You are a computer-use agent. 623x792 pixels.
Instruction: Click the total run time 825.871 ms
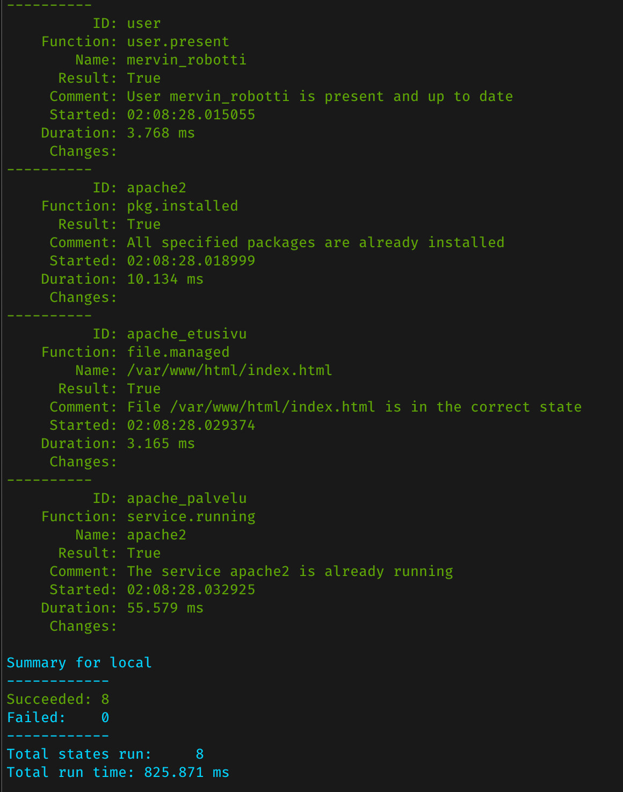(x=186, y=773)
